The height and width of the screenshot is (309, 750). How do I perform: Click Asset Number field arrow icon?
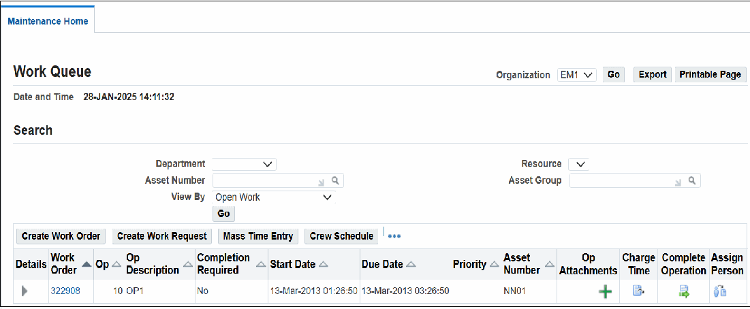click(321, 182)
